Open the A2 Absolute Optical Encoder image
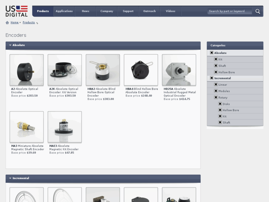 pos(27,70)
